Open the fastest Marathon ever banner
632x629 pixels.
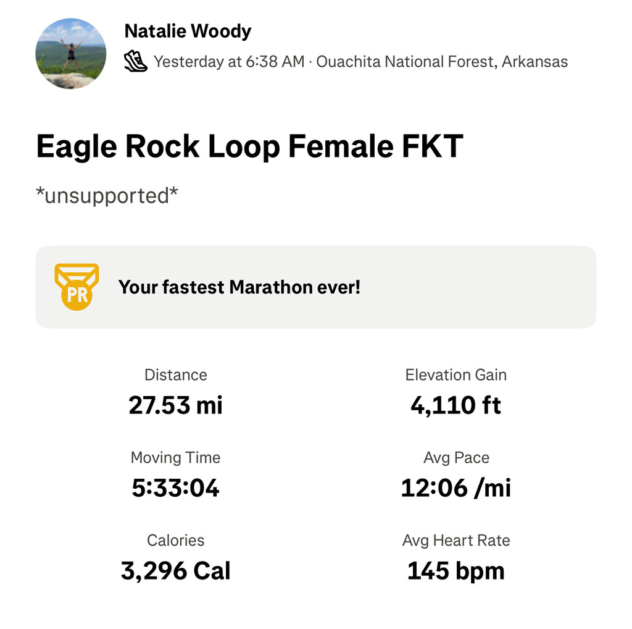315,287
